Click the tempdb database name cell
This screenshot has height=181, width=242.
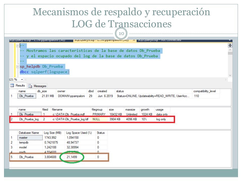pyautogui.click(x=30, y=143)
